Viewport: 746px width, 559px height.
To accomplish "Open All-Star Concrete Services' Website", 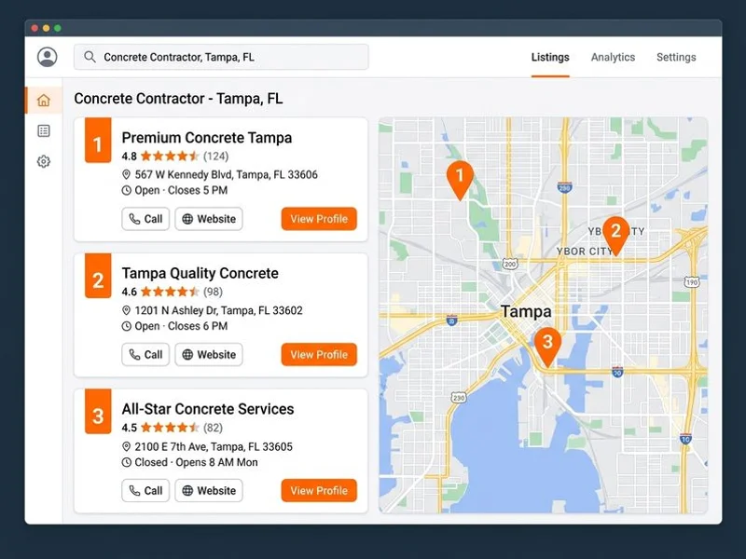I will 209,491.
